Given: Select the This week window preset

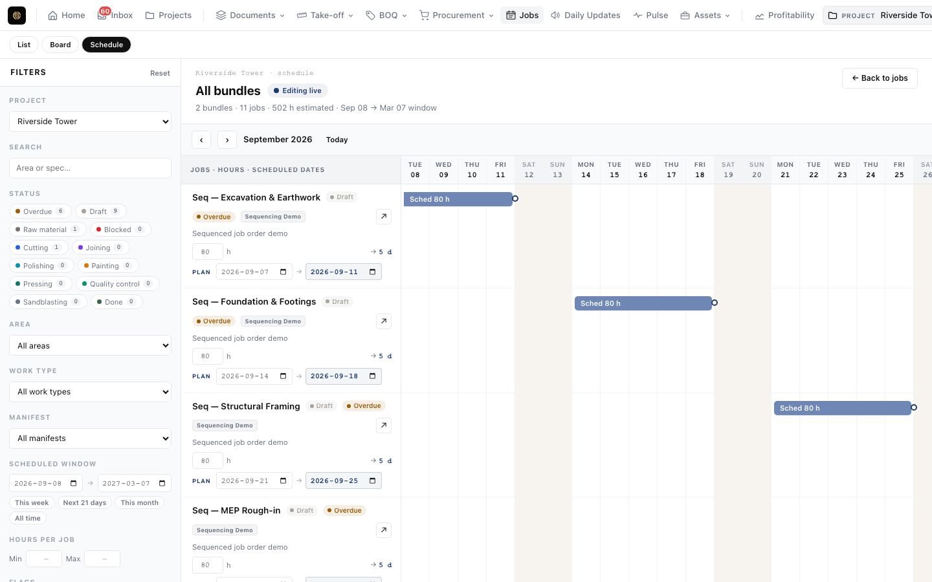Looking at the screenshot, I should point(32,502).
